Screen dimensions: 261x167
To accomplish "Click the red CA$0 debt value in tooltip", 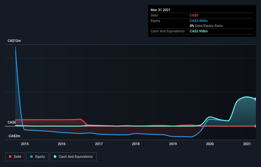I will point(194,16).
